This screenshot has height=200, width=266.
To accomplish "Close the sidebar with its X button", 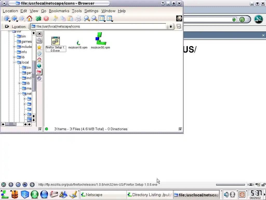I will (x=39, y=34).
